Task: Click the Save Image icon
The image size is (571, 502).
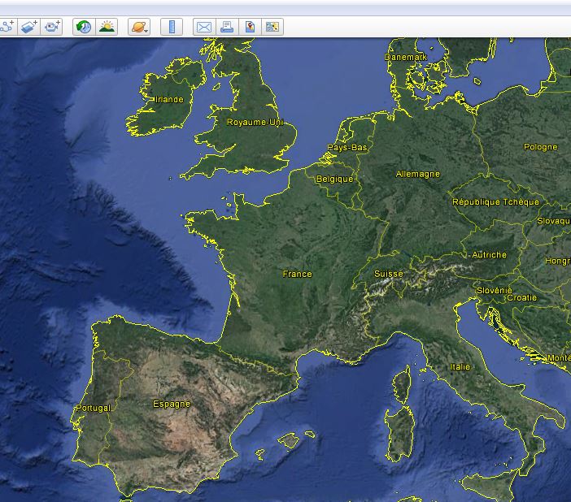Action: click(x=272, y=27)
